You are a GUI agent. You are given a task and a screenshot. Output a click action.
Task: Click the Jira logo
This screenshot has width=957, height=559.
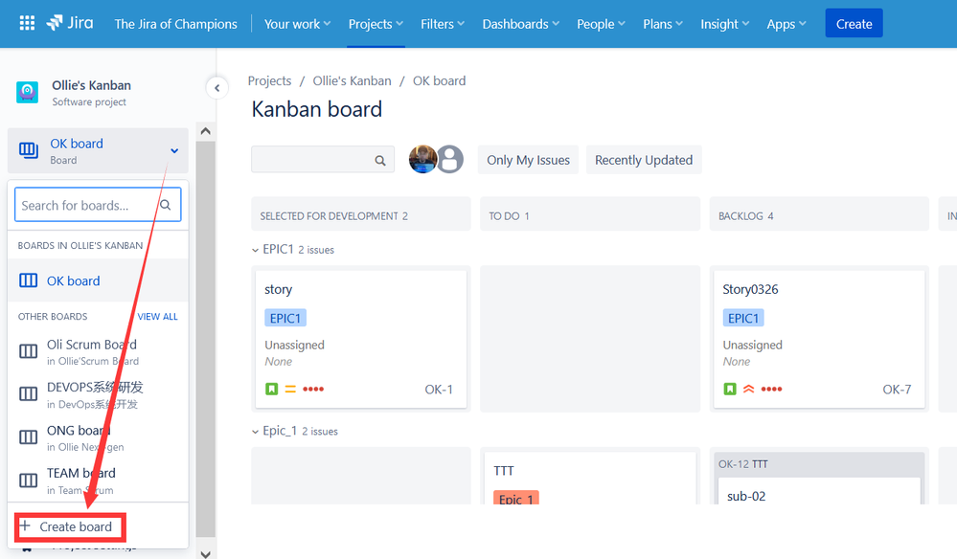pos(70,23)
